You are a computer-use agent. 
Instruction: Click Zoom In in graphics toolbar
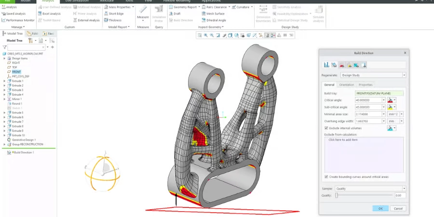pos(206,35)
